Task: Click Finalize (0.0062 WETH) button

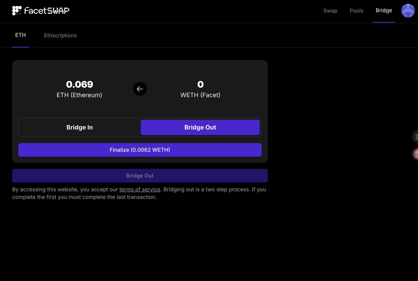Action: point(140,150)
